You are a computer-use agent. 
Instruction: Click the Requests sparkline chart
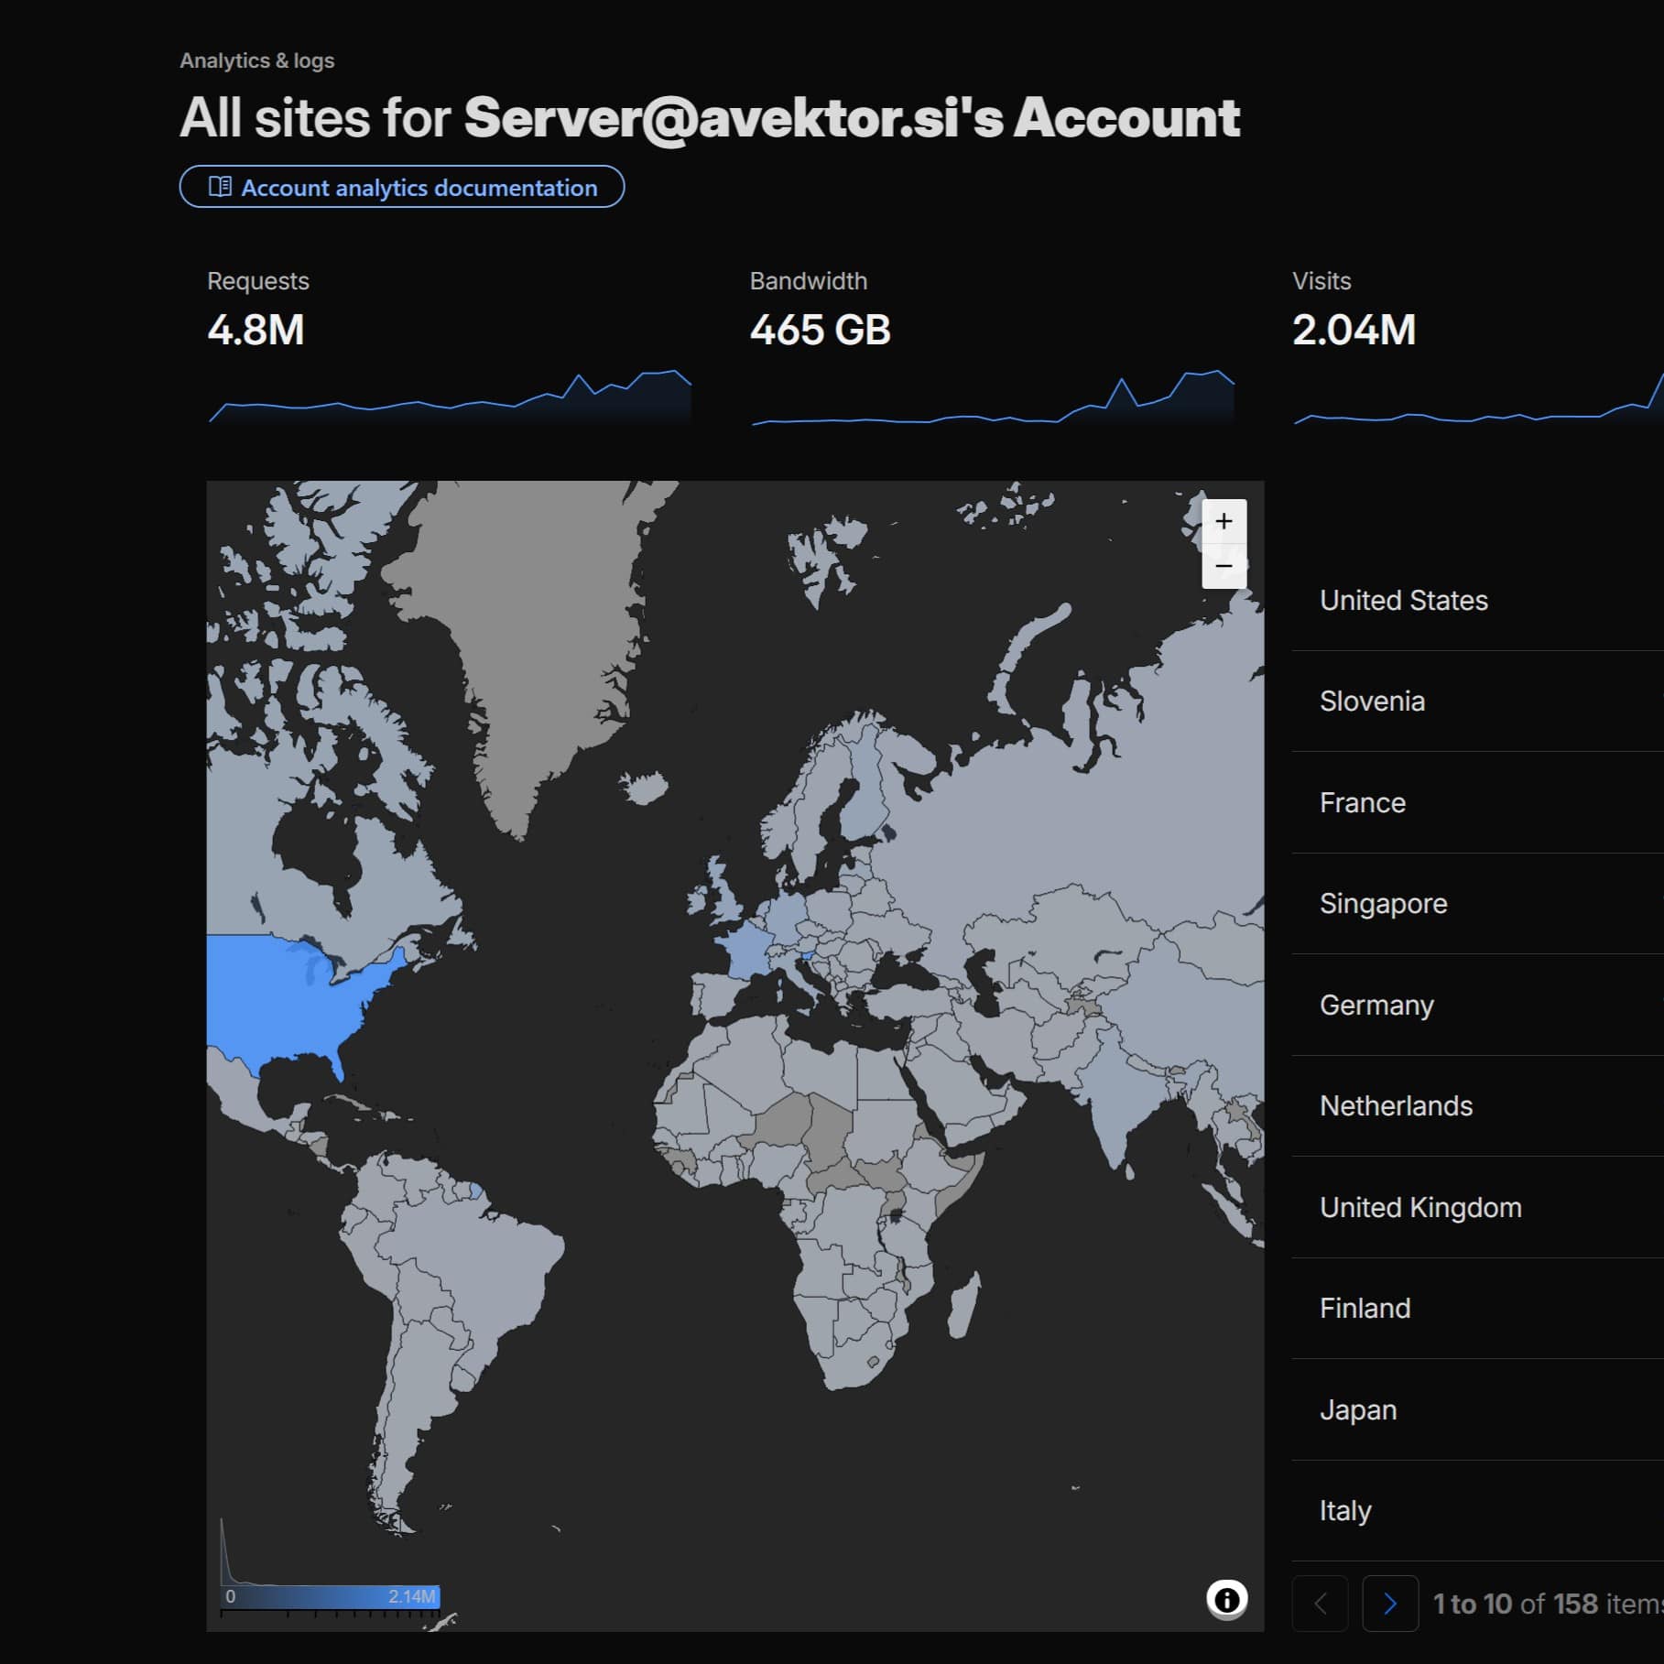pos(450,396)
